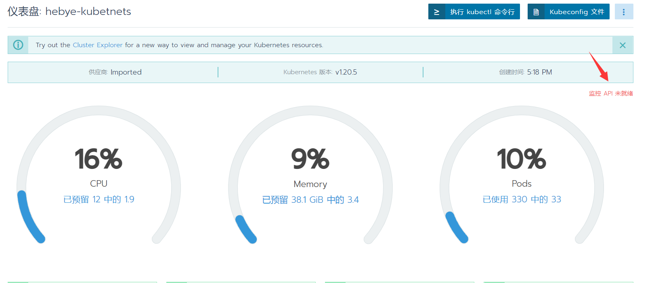Open 执行 kubectl 命令行 button

coord(474,12)
